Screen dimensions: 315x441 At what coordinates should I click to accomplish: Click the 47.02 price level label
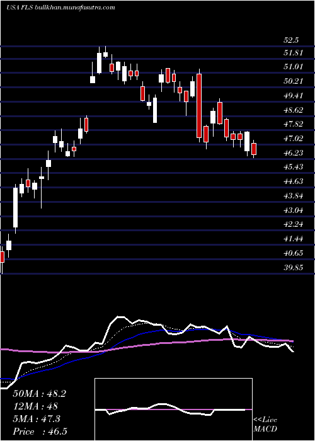(293, 139)
